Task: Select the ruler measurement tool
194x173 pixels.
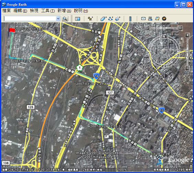Action: (x=130, y=19)
